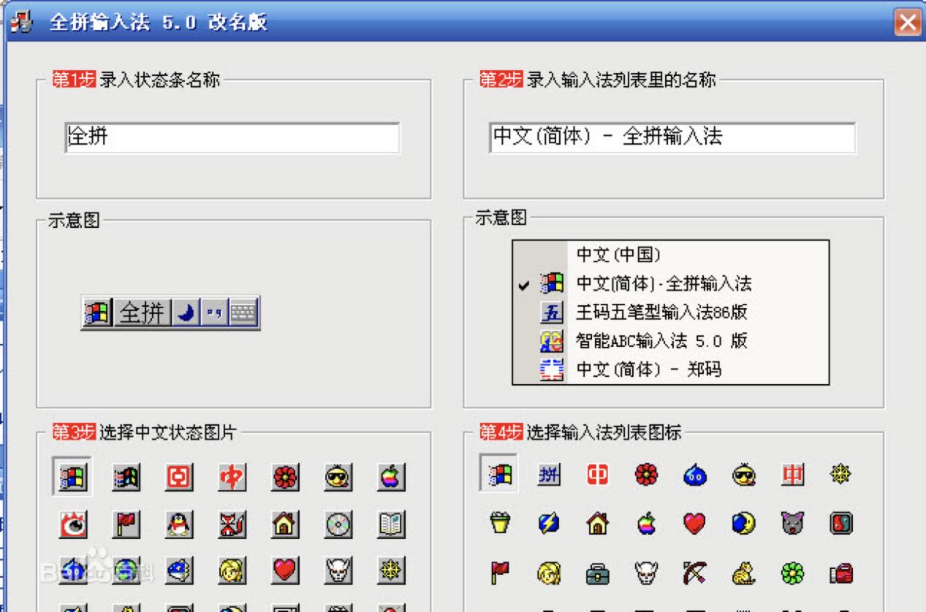Select the yellow wheel icon in 第3步 panel
Viewport: 926px width, 612px height.
(391, 570)
